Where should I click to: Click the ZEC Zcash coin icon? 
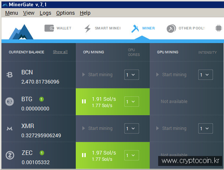[x=10, y=155]
